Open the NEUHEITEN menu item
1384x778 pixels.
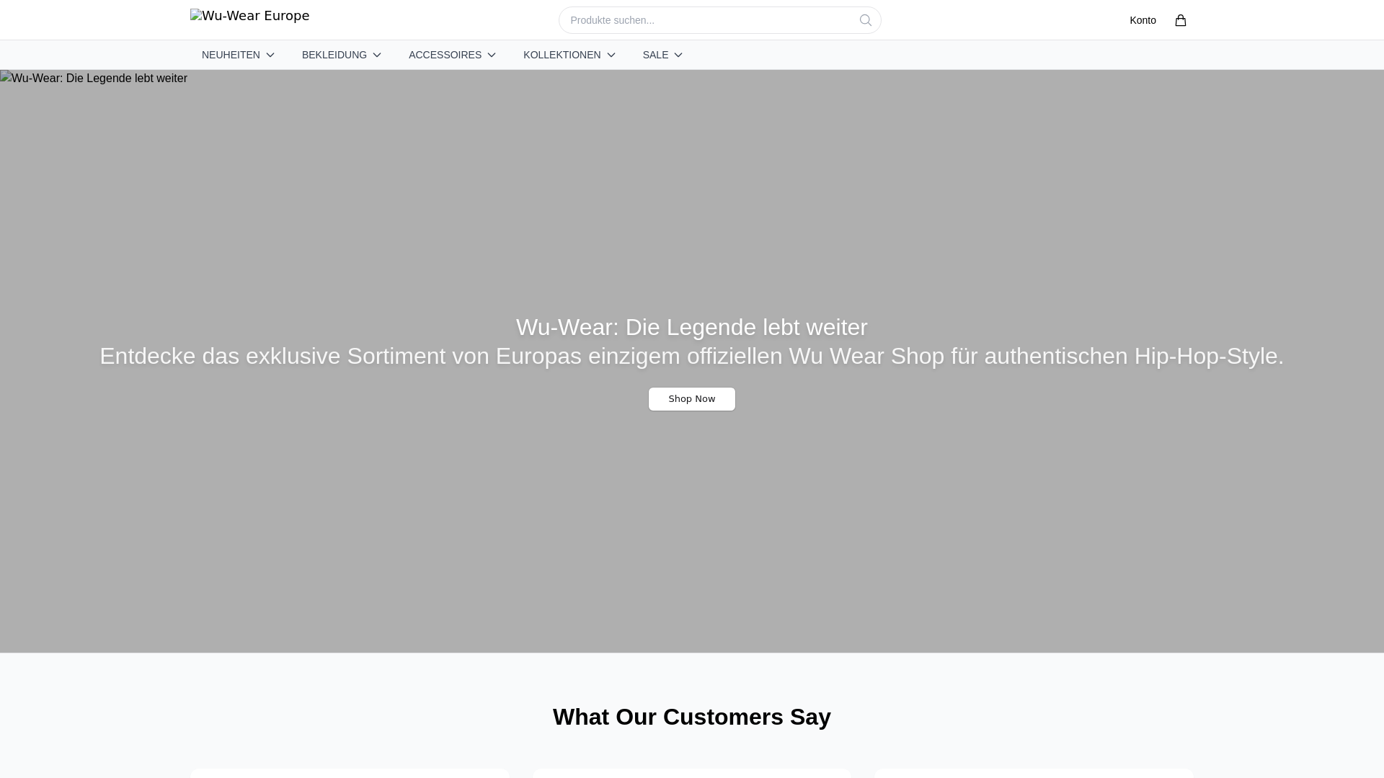point(231,55)
